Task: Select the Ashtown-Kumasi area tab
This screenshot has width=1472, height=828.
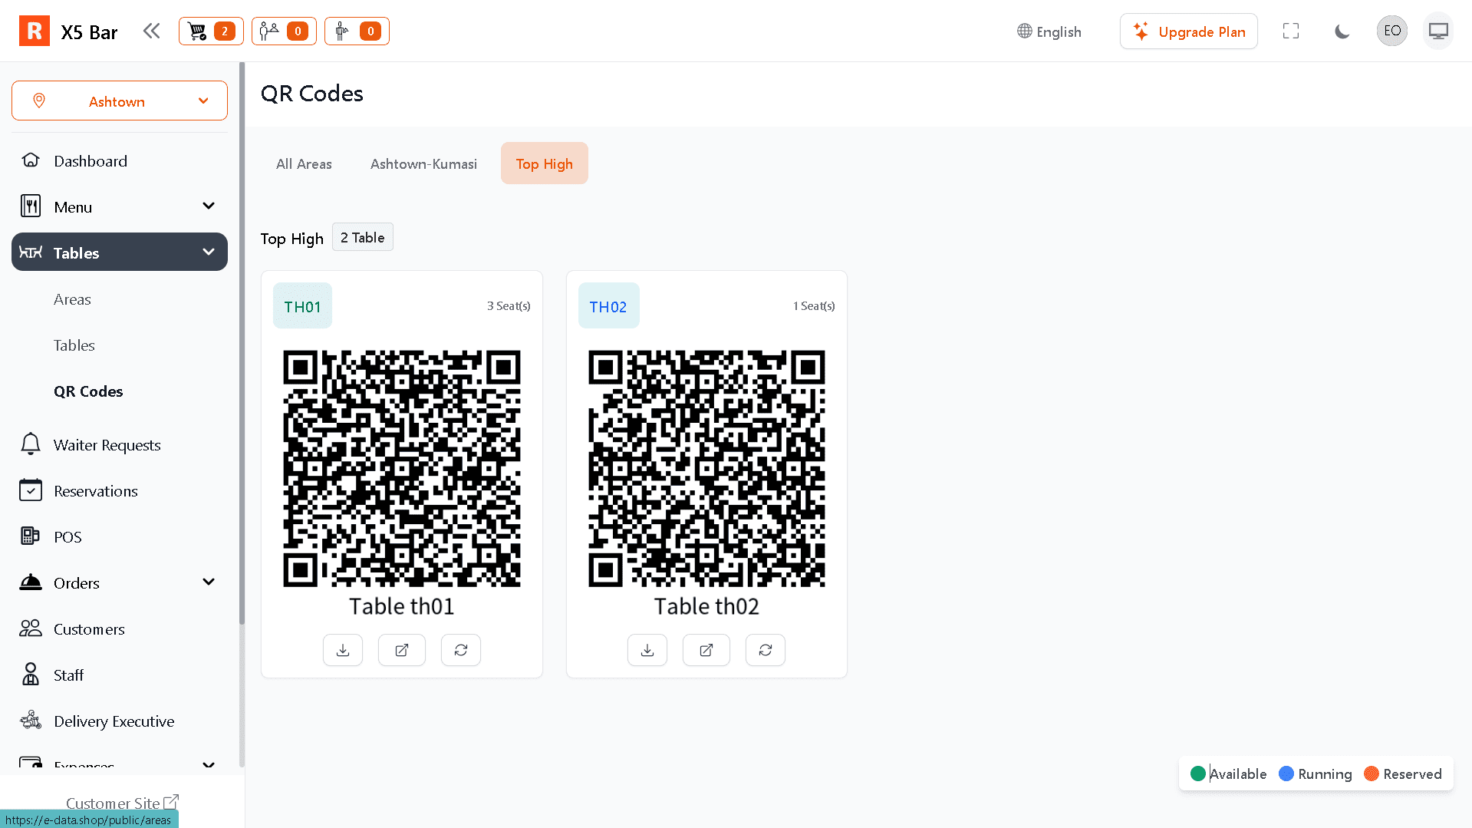Action: coord(423,163)
